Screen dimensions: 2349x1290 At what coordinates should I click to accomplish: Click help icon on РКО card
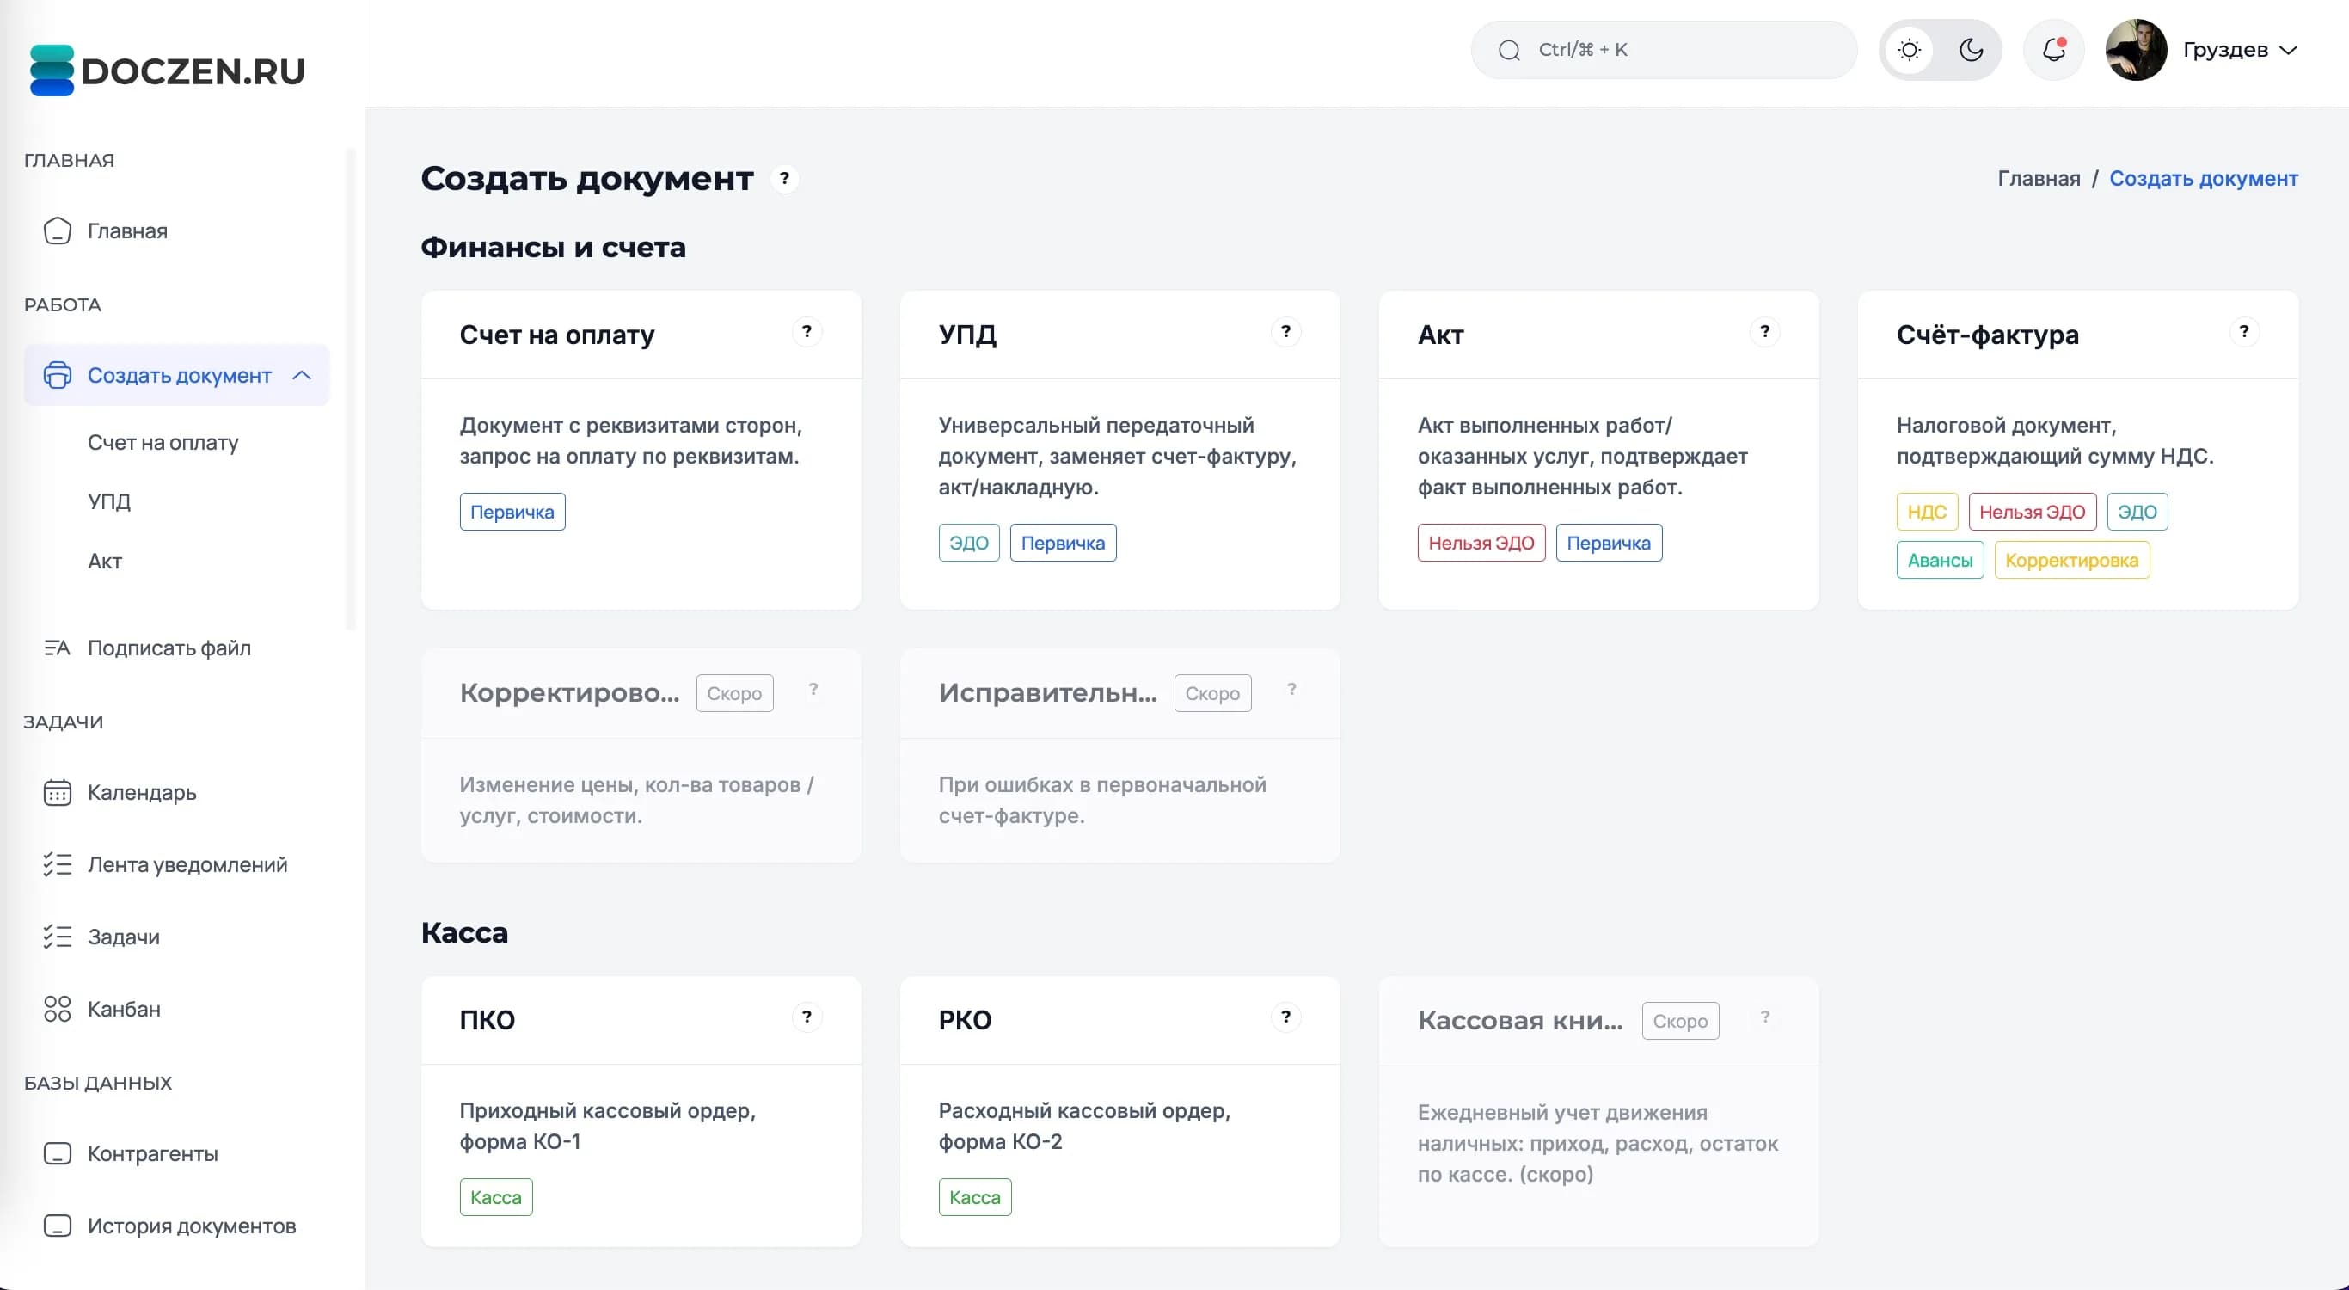pyautogui.click(x=1285, y=1017)
